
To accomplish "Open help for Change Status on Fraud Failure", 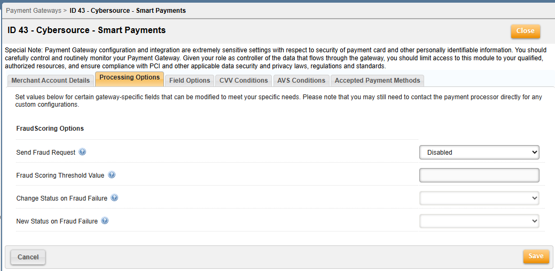I will (x=114, y=198).
